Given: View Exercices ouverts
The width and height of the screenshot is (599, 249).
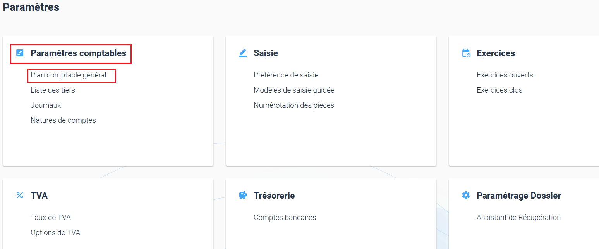Looking at the screenshot, I should coord(505,75).
